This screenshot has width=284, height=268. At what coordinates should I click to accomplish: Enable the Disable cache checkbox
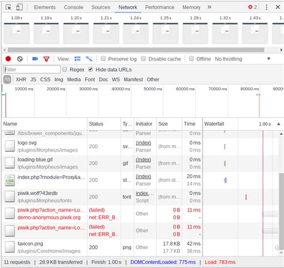point(143,59)
